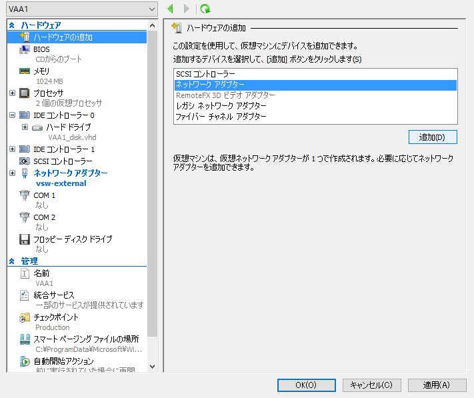Choose RemoteFX 3D ビデオ アダプター in list

pyautogui.click(x=315, y=95)
